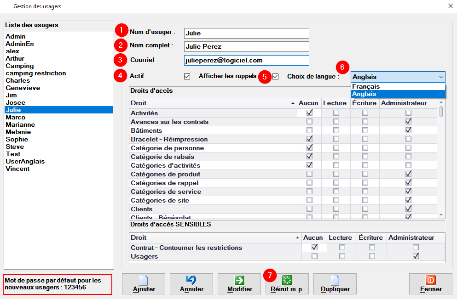The image size is (457, 299).
Task: Click the Ajouter button icon
Action: tap(144, 281)
